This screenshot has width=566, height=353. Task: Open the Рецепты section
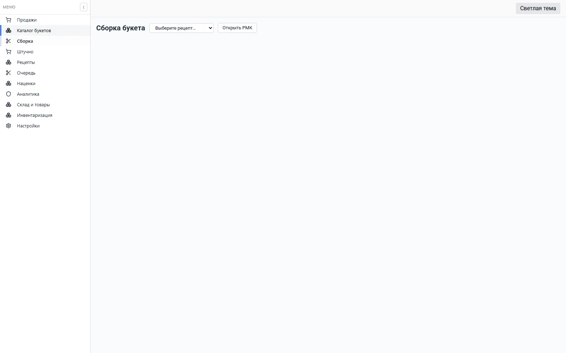point(45,62)
